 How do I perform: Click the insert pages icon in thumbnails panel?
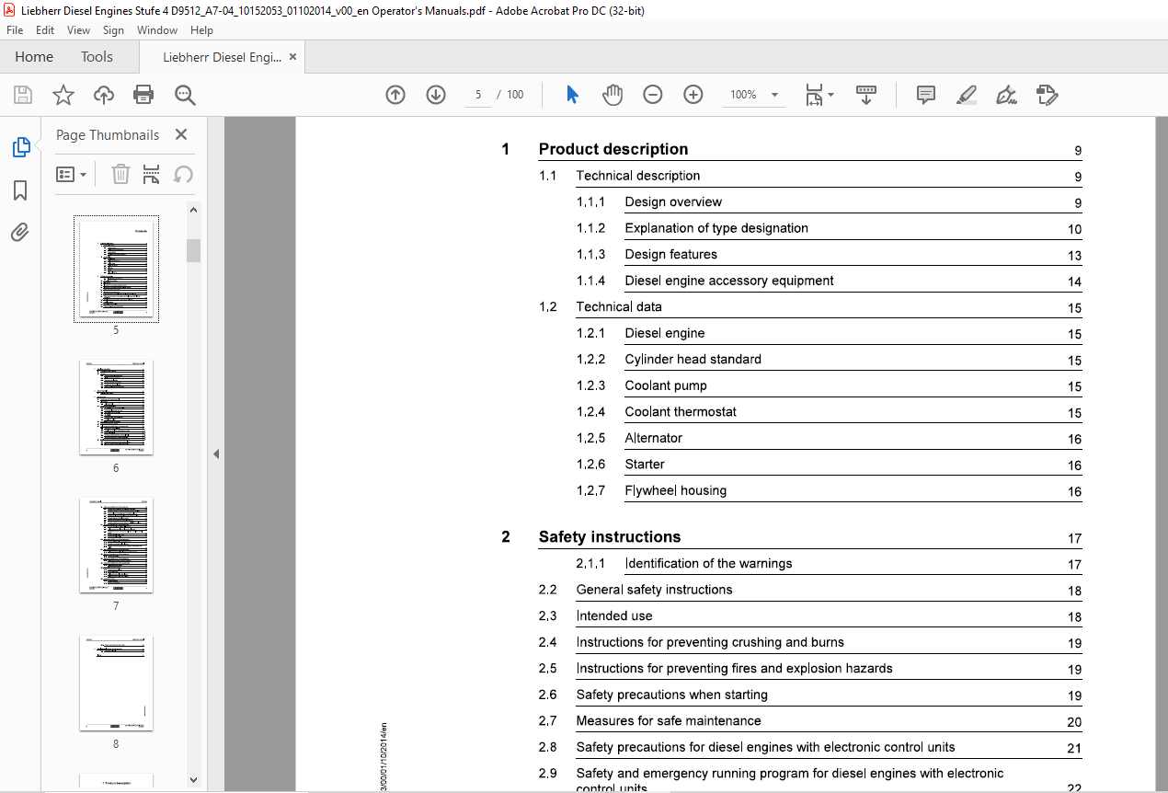(152, 174)
